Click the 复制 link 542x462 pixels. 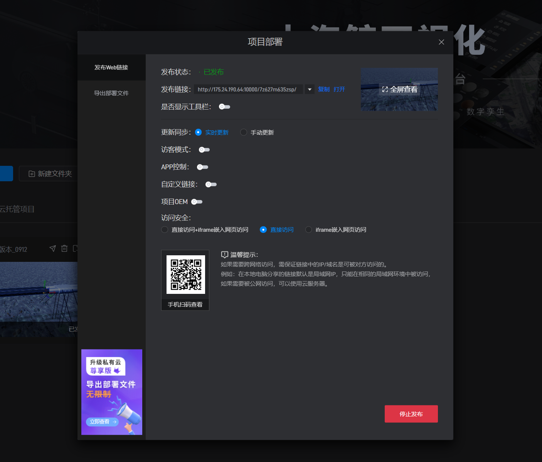coord(323,89)
